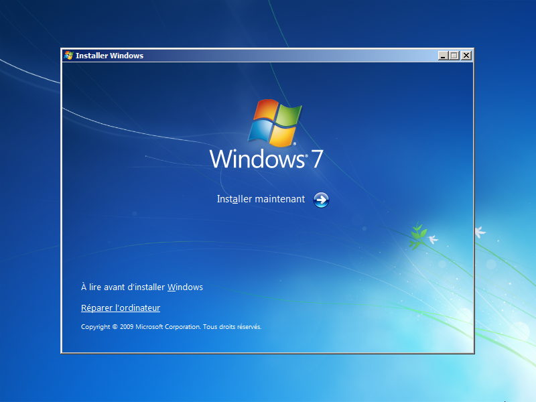Click the red quadrant of the Windows logo

coord(265,111)
